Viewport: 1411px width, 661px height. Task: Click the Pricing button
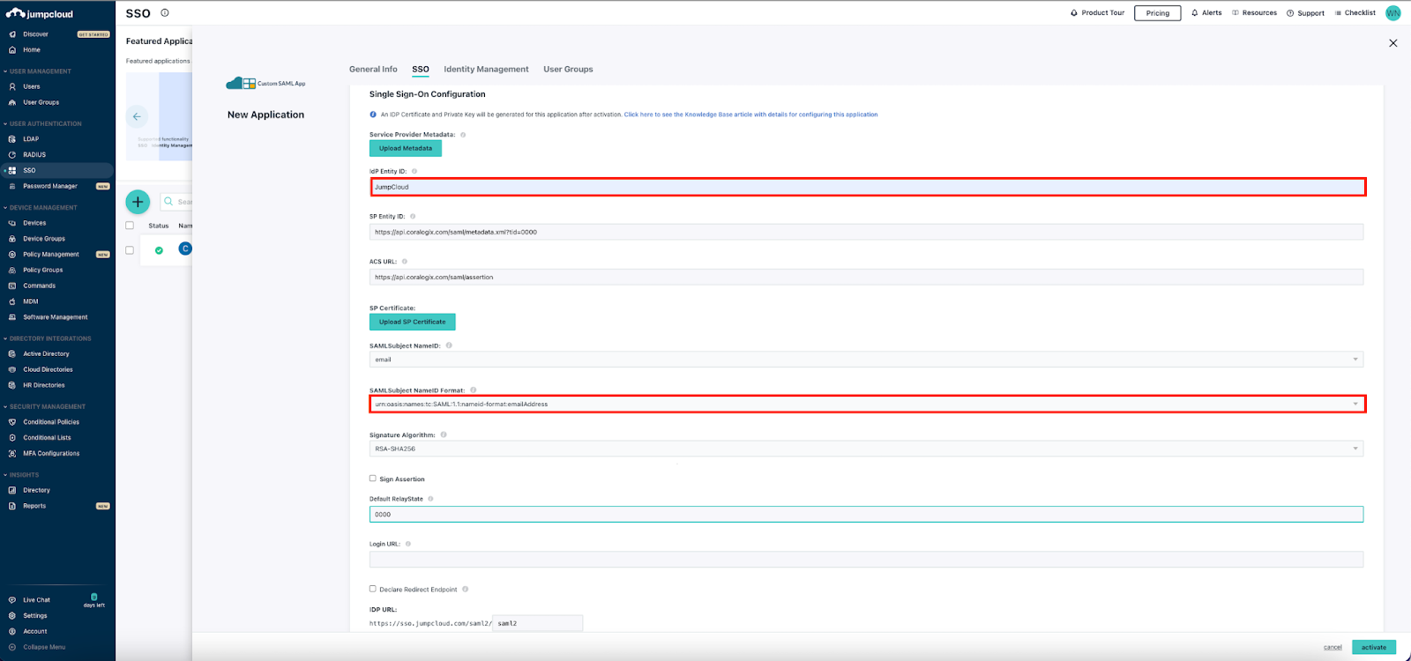pyautogui.click(x=1158, y=13)
